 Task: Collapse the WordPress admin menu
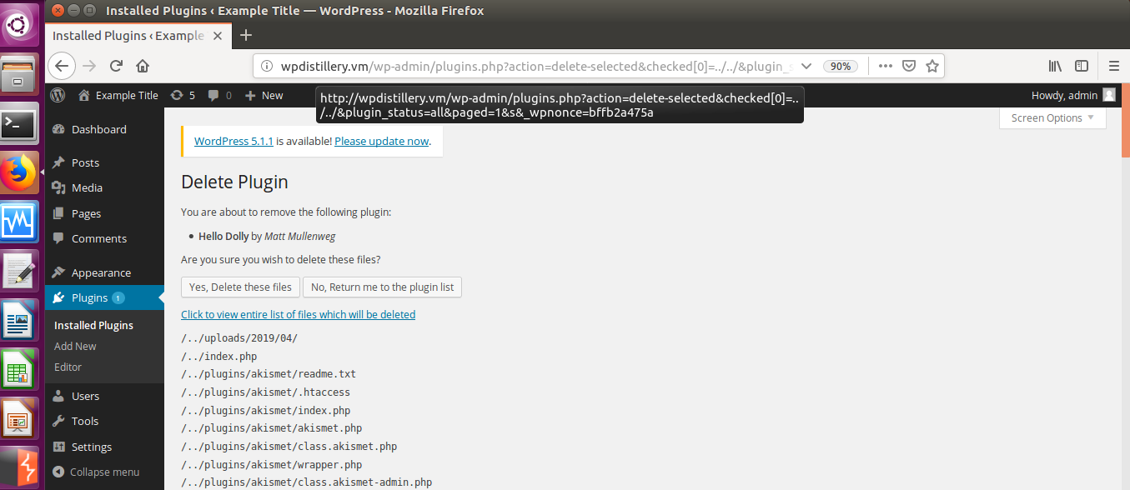coord(96,472)
